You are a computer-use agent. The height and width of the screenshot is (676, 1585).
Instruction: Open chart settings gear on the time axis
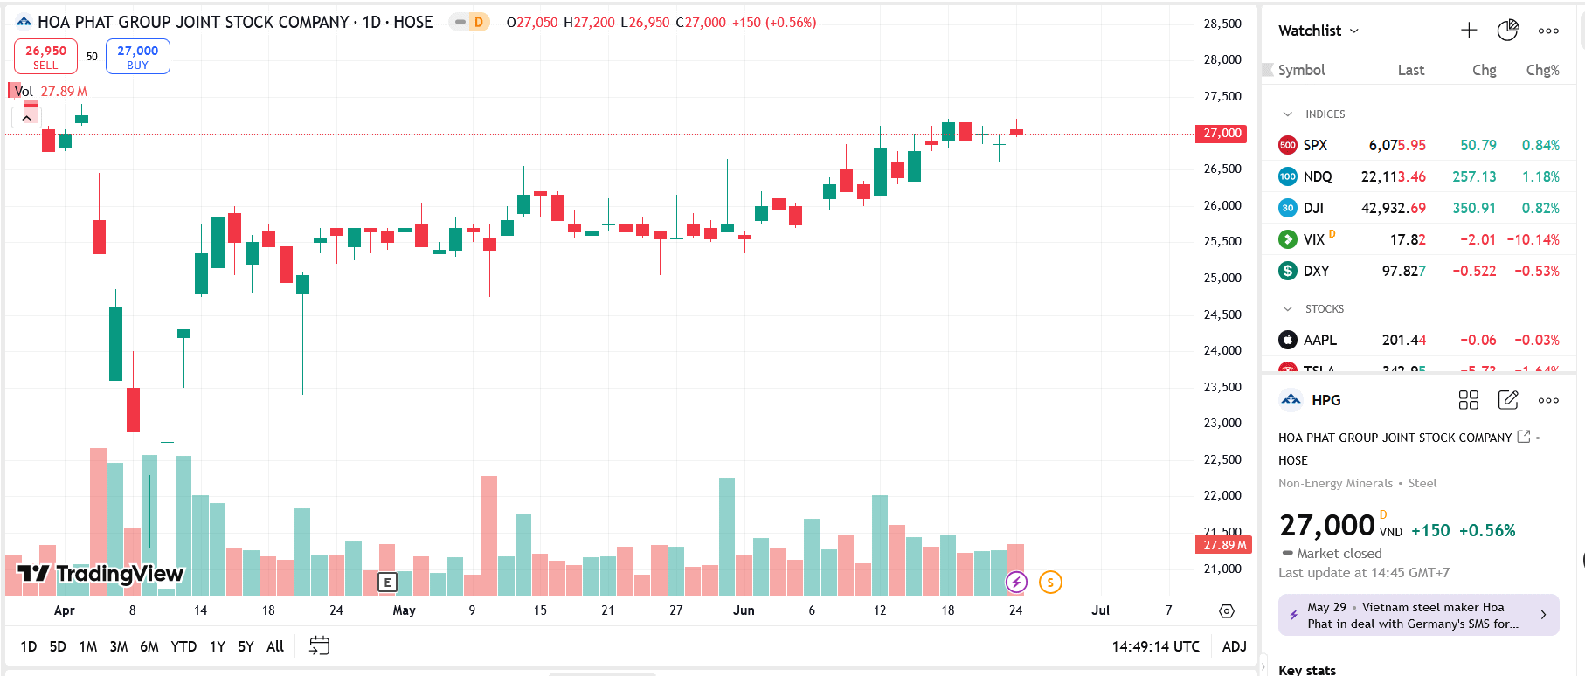[x=1227, y=611]
